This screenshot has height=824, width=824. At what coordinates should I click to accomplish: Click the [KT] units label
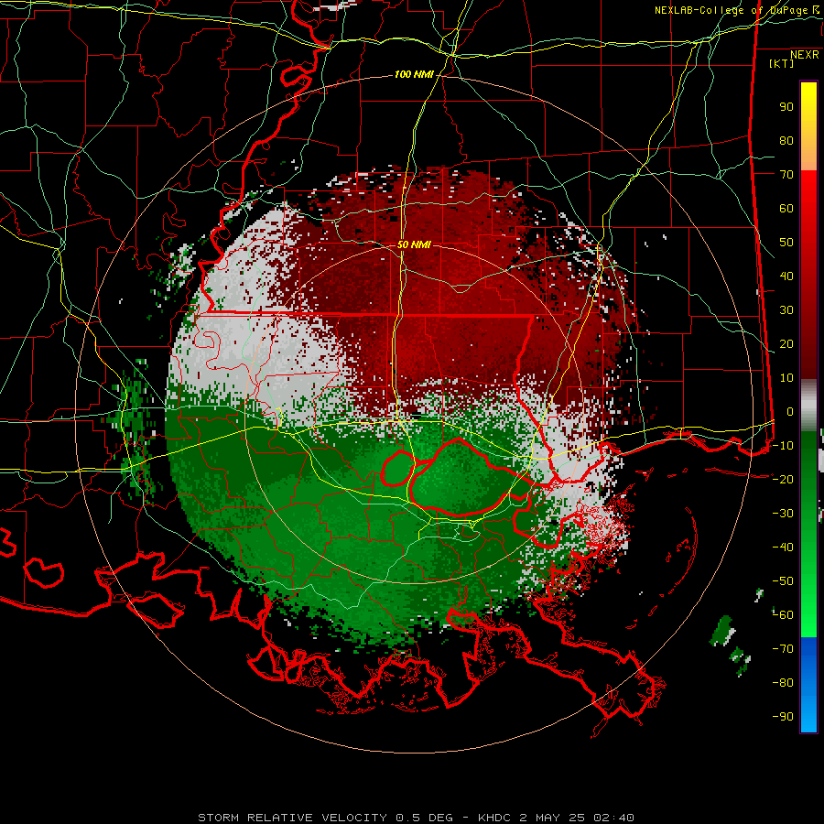782,63
